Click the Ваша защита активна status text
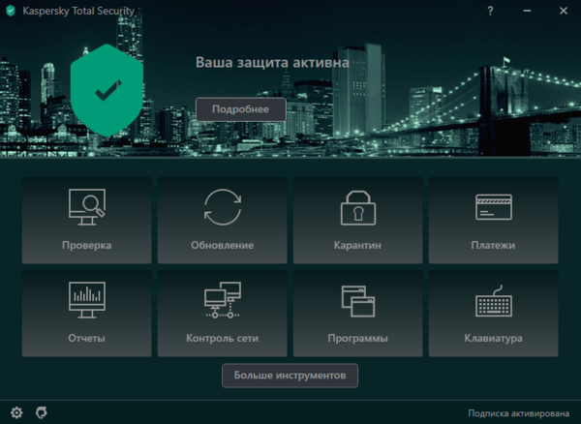 [x=272, y=62]
